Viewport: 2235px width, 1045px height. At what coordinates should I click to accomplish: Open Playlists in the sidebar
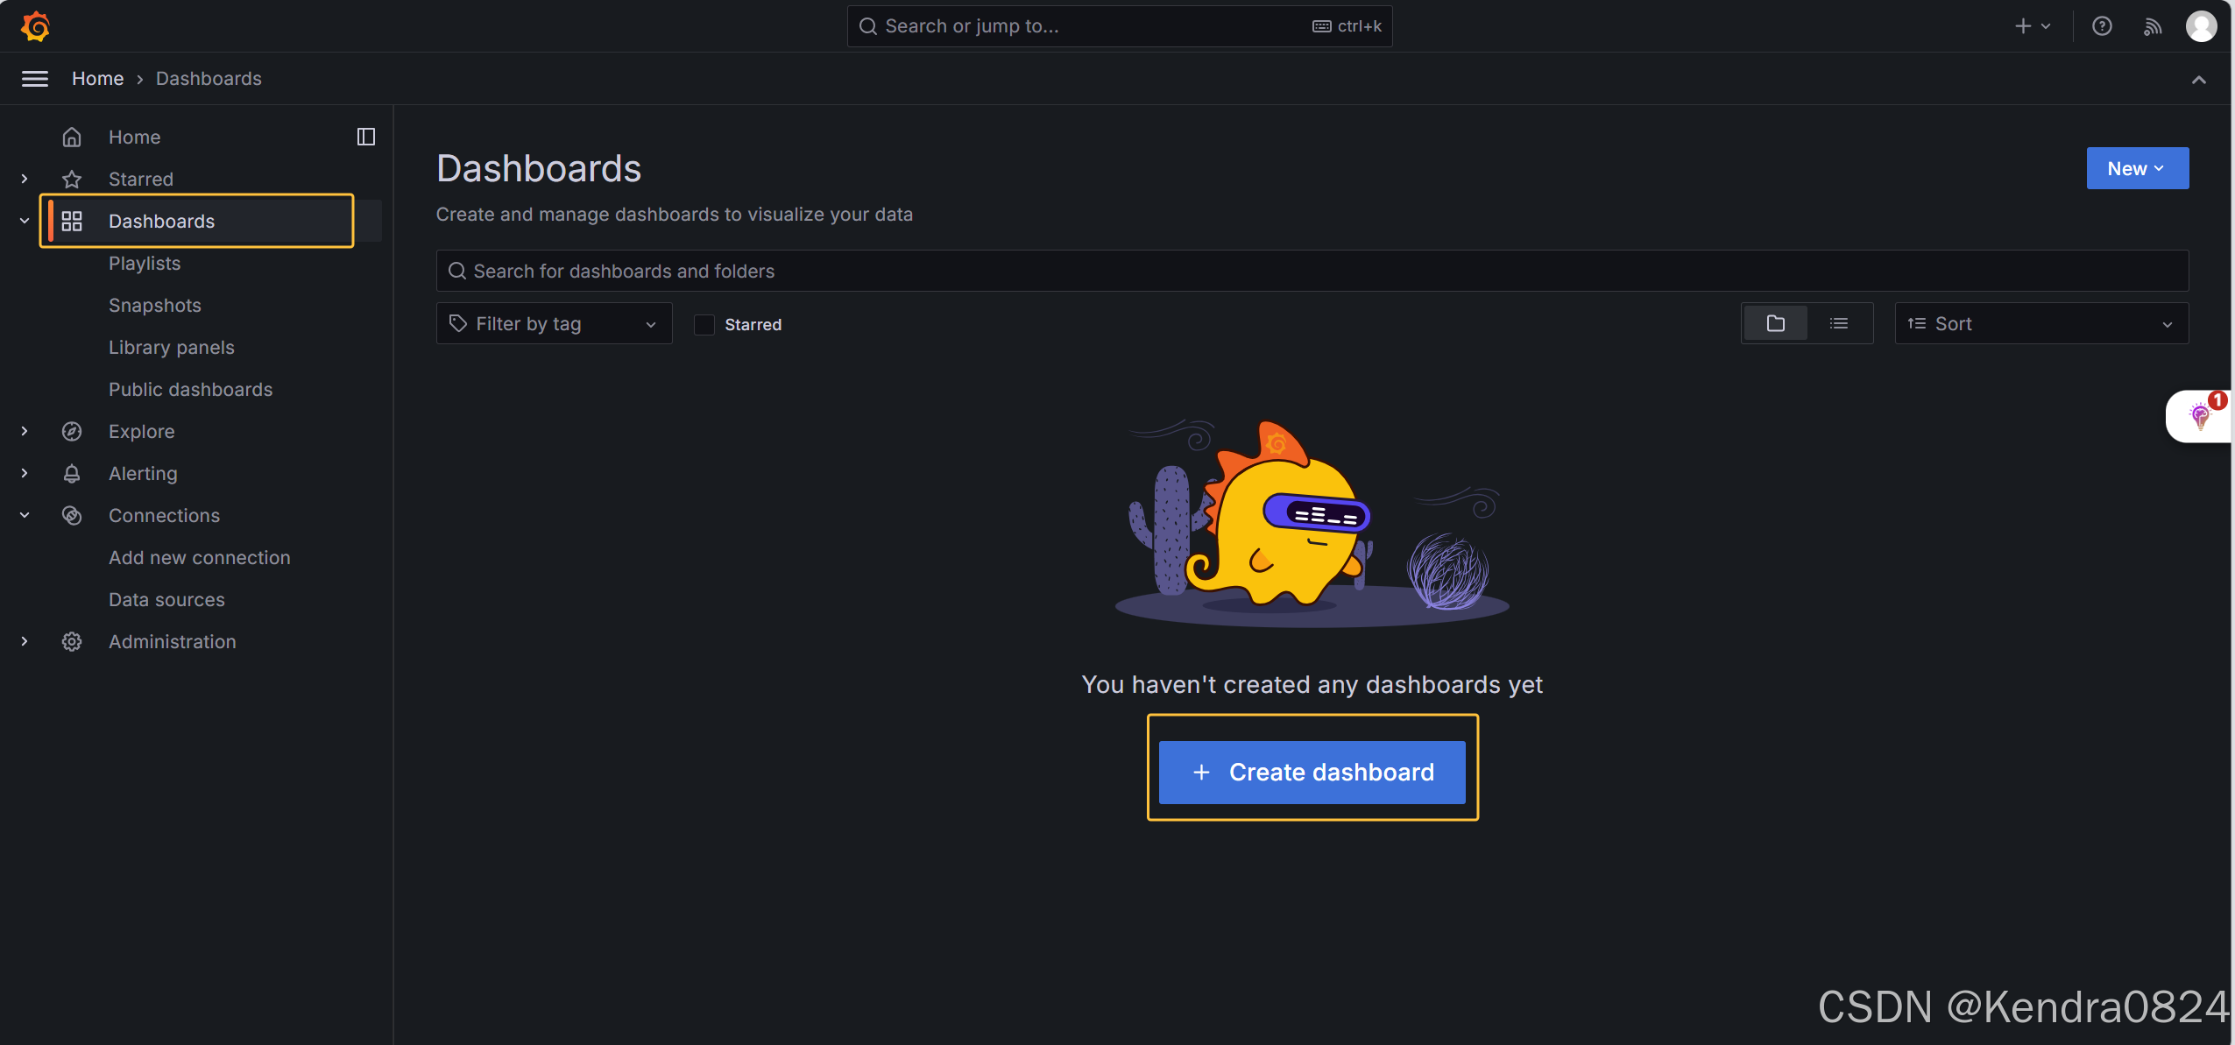(145, 263)
